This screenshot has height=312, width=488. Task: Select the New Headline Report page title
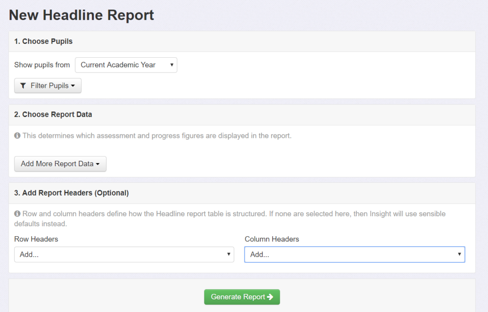click(81, 15)
